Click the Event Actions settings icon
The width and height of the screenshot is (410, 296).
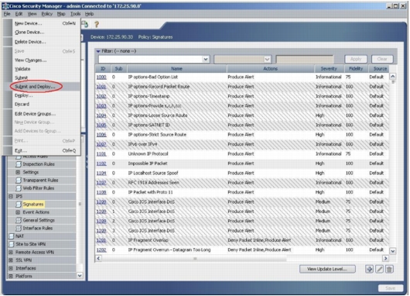18,212
